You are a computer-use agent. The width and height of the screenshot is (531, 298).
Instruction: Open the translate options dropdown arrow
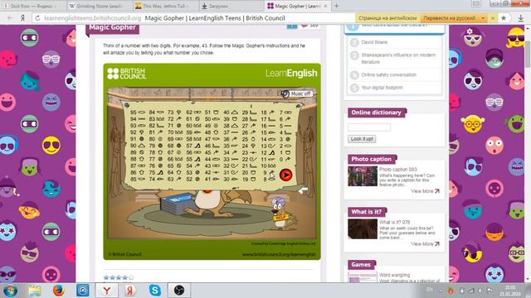point(483,18)
